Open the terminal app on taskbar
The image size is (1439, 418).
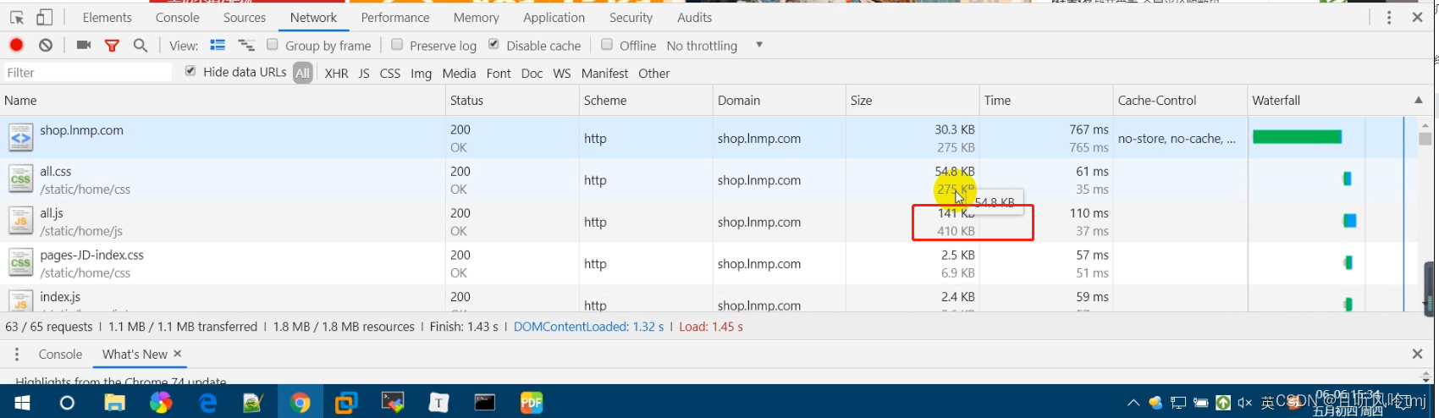[484, 403]
